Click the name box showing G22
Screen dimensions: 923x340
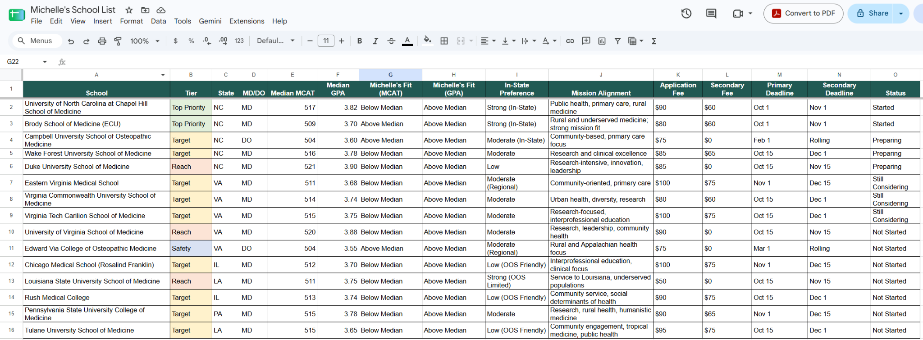[x=26, y=62]
